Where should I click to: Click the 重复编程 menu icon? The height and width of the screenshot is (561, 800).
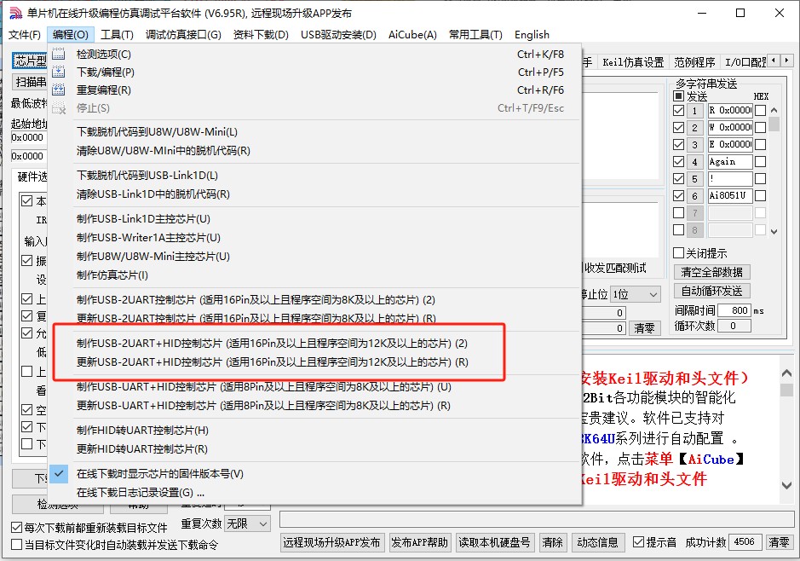(59, 90)
